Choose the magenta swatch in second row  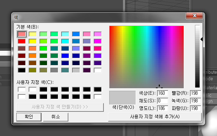pos(98,41)
